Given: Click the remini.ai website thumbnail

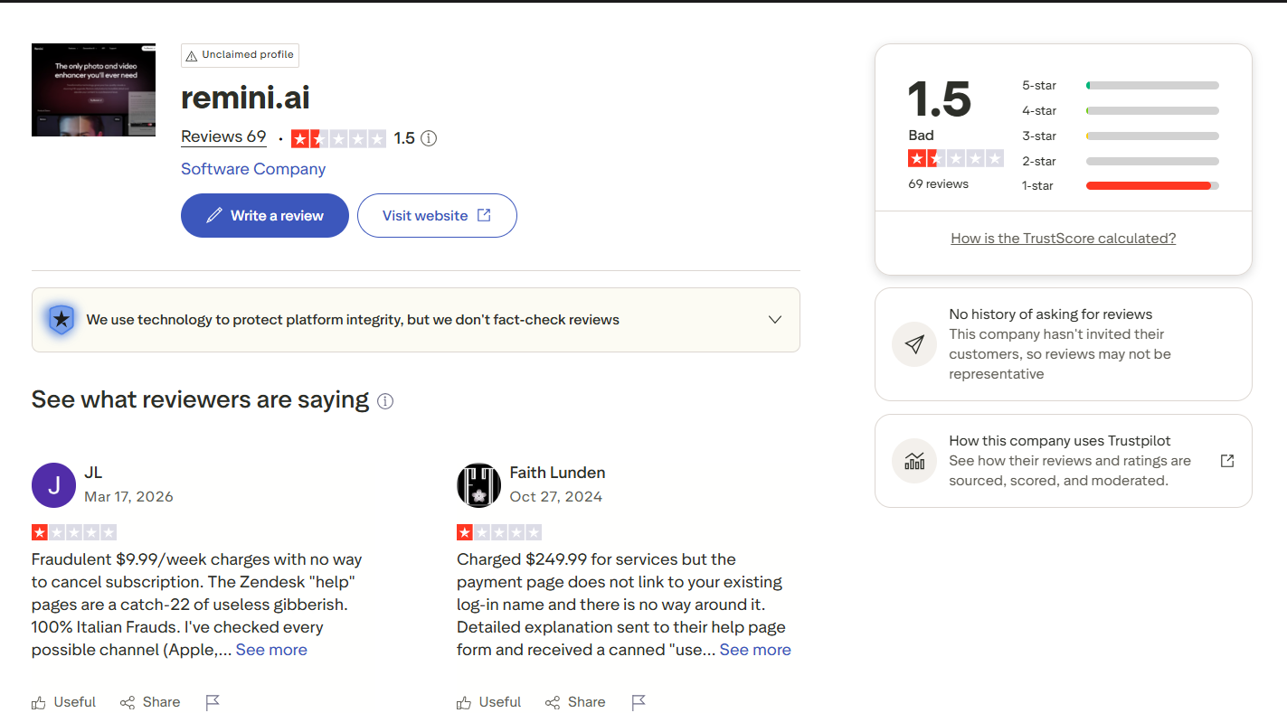Looking at the screenshot, I should 93,89.
